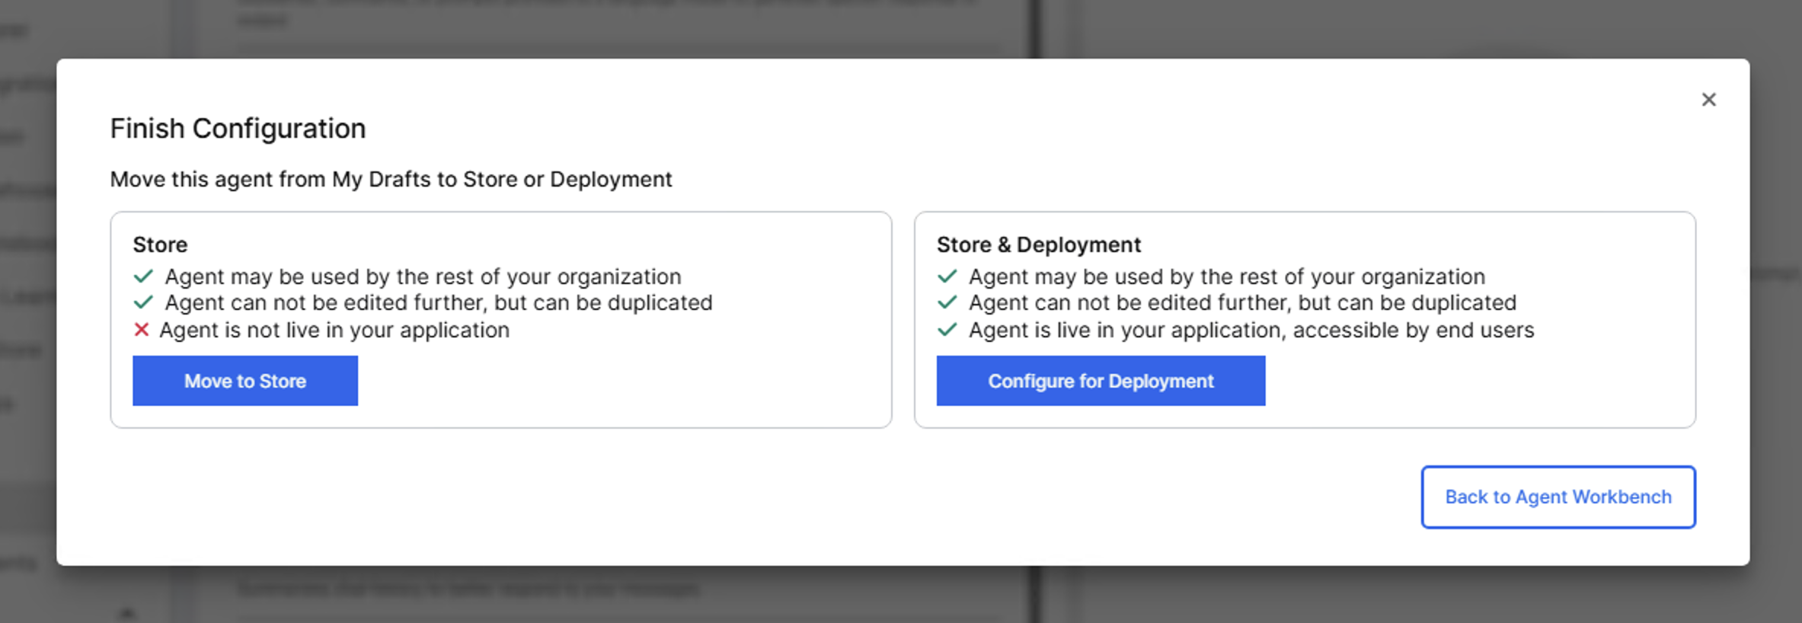Screen dimensions: 1802x623
Task: Click Store & Deployment 'can be duplicated' checkmark
Action: tap(947, 302)
